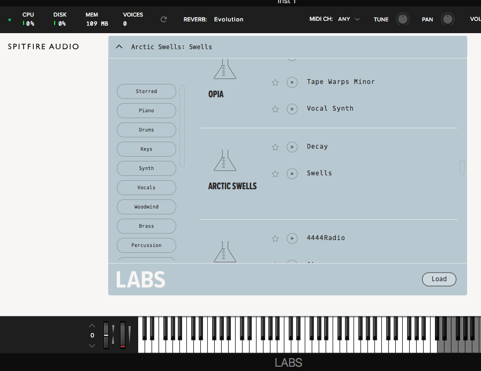Collapse the Arctic Swells: Swells header
Screen dimensions: 481x371
point(119,47)
